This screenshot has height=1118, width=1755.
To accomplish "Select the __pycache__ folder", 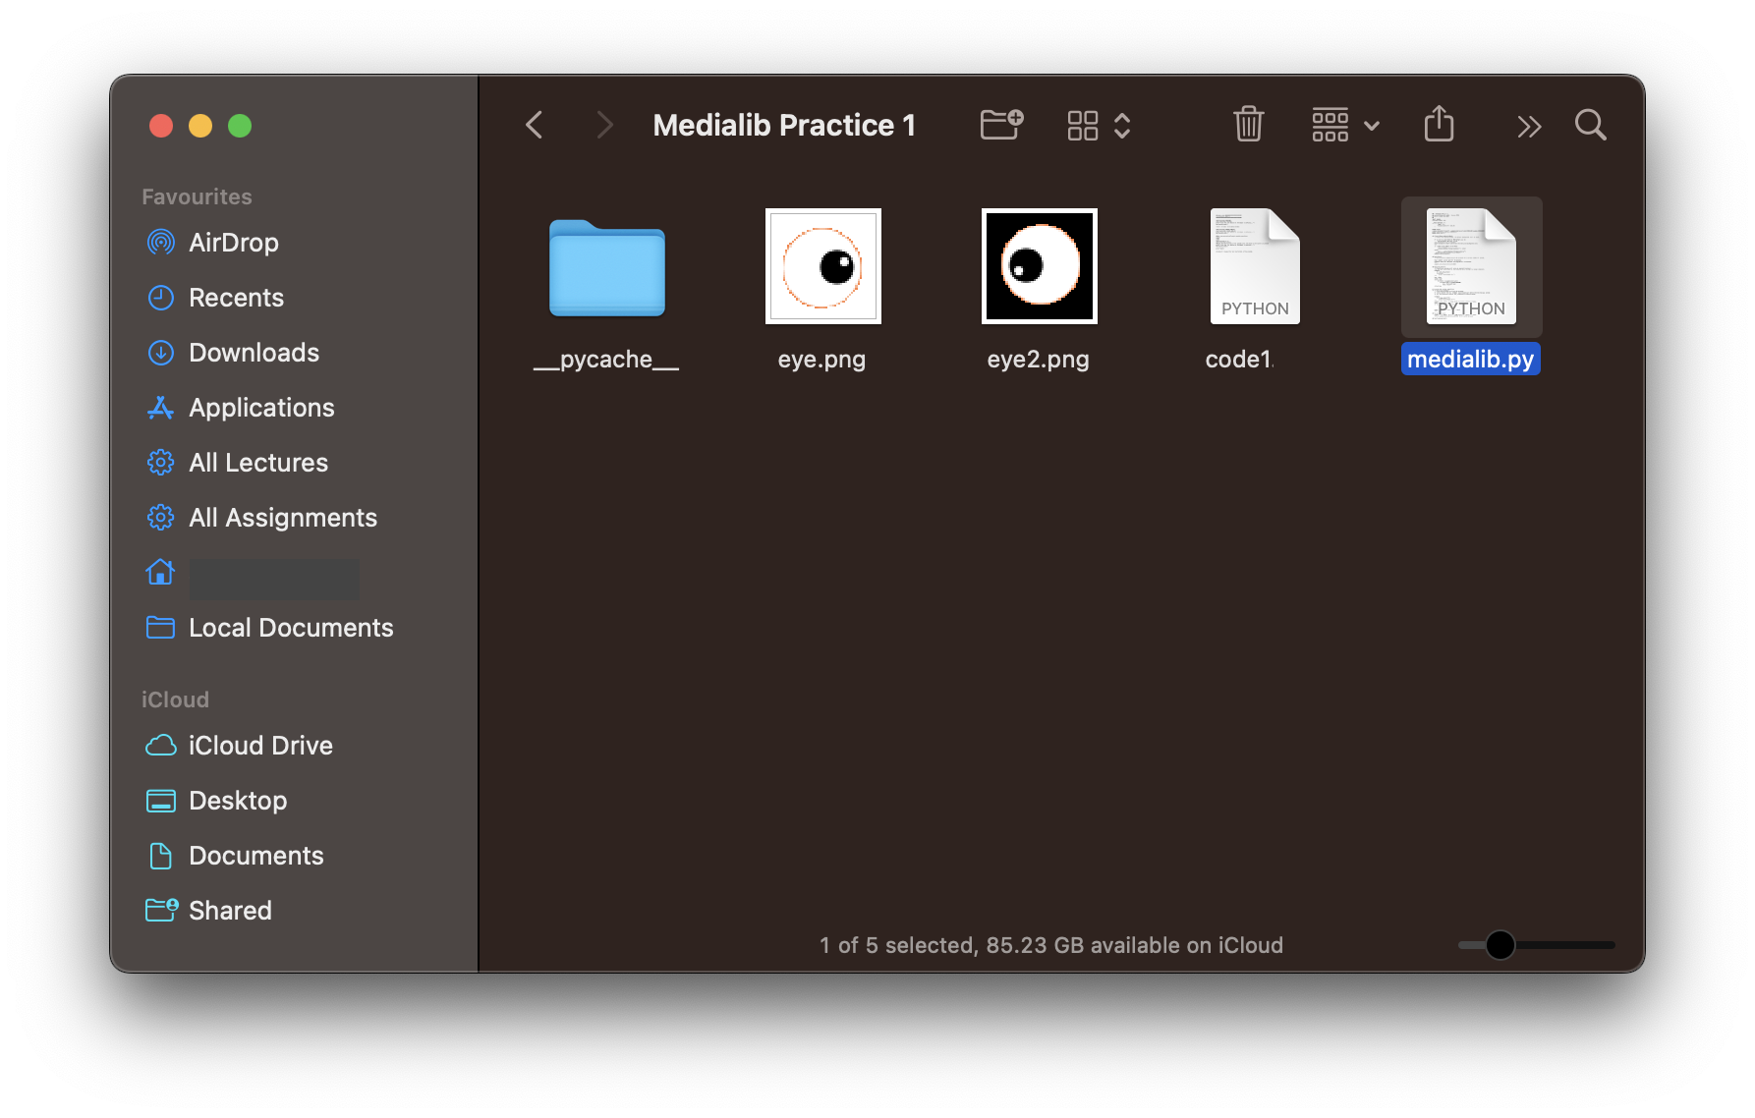I will coord(606,268).
